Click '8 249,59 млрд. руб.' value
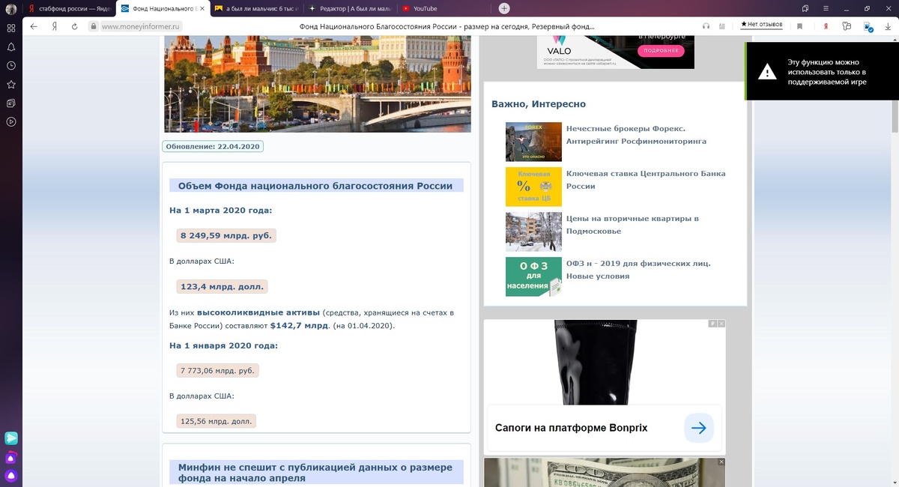The width and height of the screenshot is (899, 487). coord(226,235)
